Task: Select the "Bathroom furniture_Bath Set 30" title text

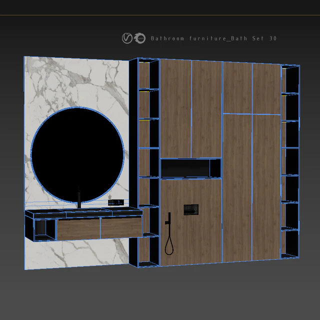Action: (x=213, y=38)
